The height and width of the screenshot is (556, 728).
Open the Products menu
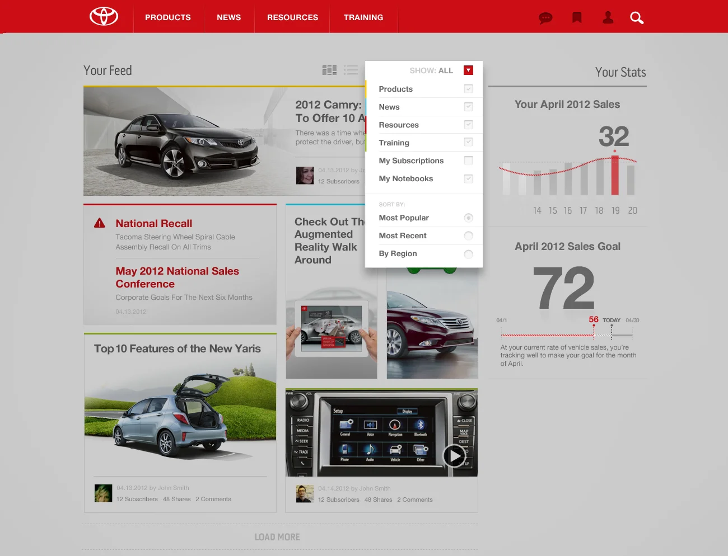[168, 17]
